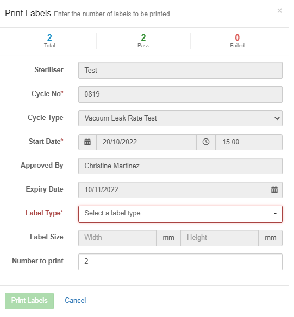Click the Label Type caret arrow
Viewport: 294px width, 317px height.
(x=275, y=214)
